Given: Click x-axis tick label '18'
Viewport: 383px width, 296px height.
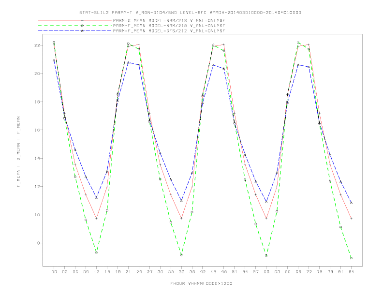Looking at the screenshot, I should point(118,272).
